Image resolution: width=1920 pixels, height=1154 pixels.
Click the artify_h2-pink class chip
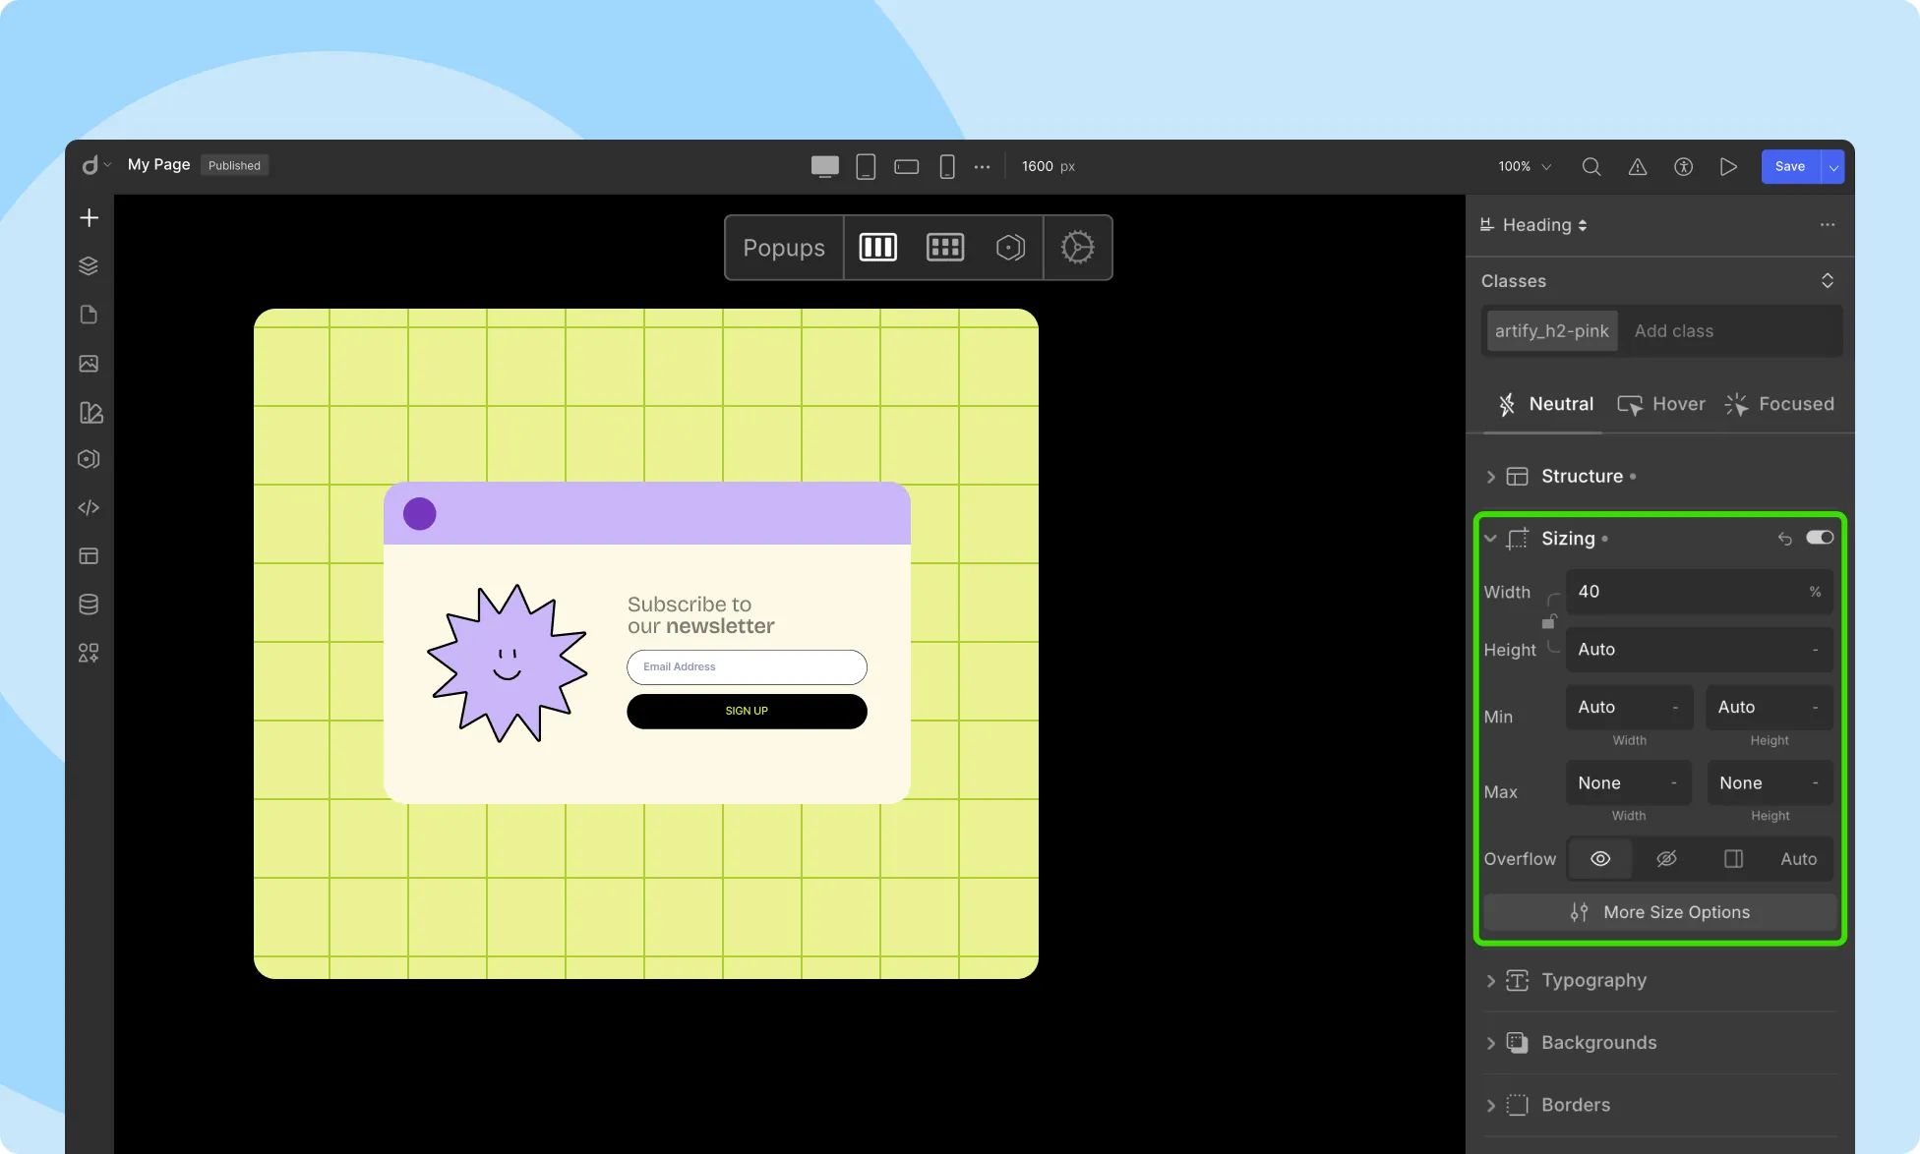[x=1552, y=331]
